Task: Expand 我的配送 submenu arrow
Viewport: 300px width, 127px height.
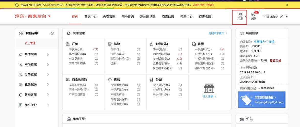Action: pos(48,85)
